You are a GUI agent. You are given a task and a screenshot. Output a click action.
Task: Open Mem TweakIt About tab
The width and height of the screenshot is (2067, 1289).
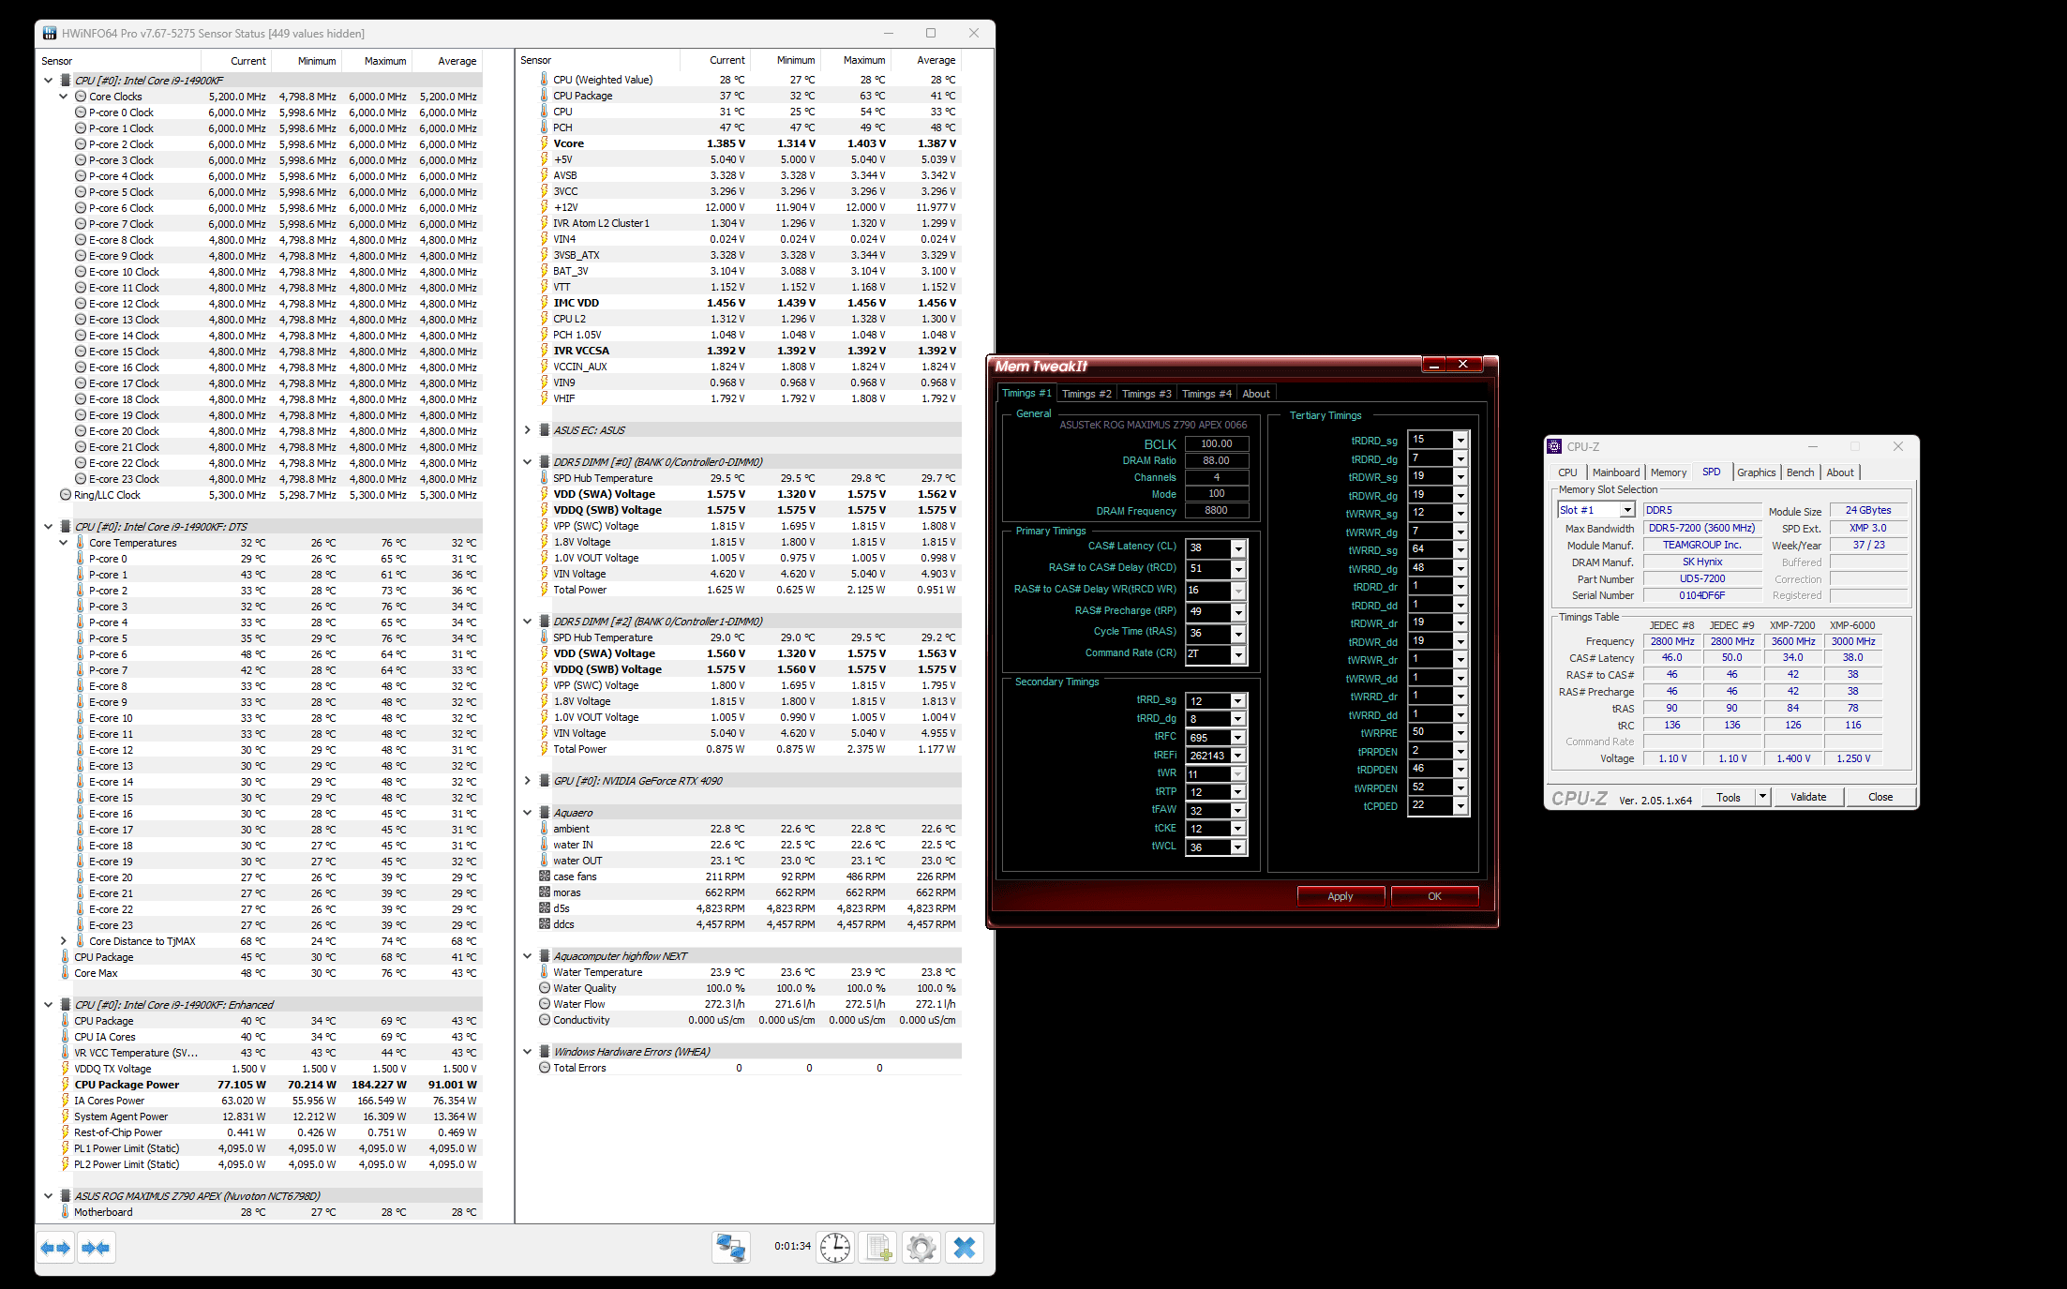click(x=1256, y=394)
